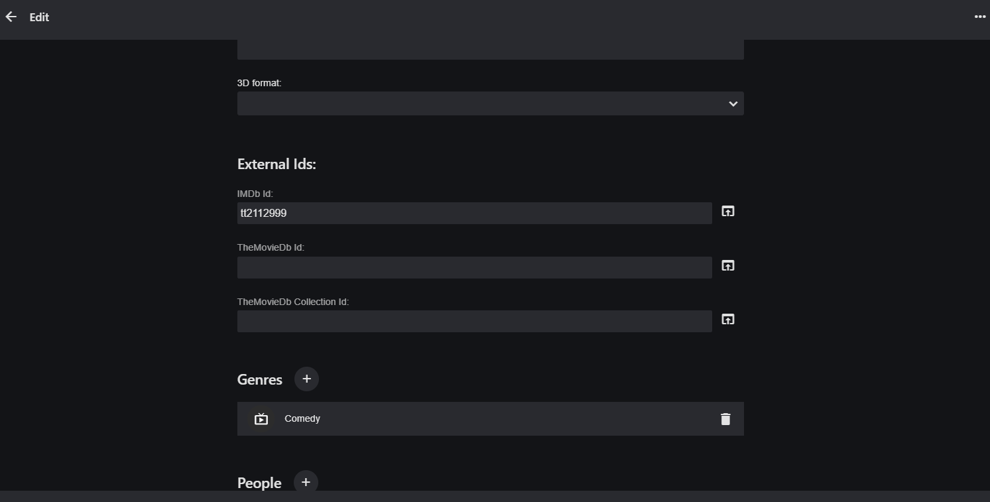This screenshot has height=502, width=990.
Task: Add a person with the plus button
Action: [306, 482]
